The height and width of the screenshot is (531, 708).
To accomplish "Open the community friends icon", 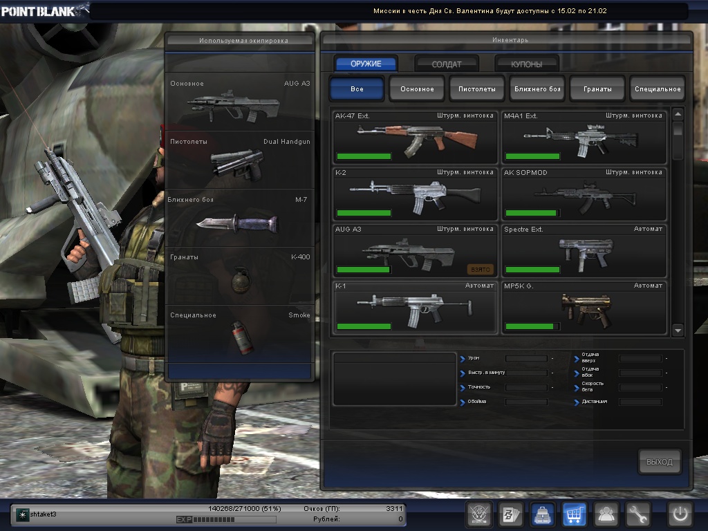I will click(x=606, y=514).
